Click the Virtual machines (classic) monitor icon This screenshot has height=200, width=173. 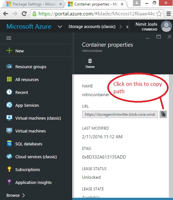(x=9, y=118)
